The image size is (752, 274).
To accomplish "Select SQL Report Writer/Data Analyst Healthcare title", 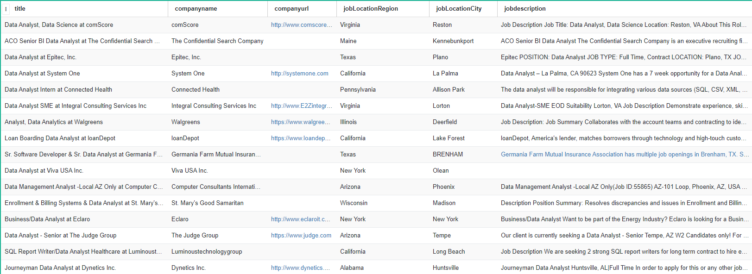I will click(84, 252).
